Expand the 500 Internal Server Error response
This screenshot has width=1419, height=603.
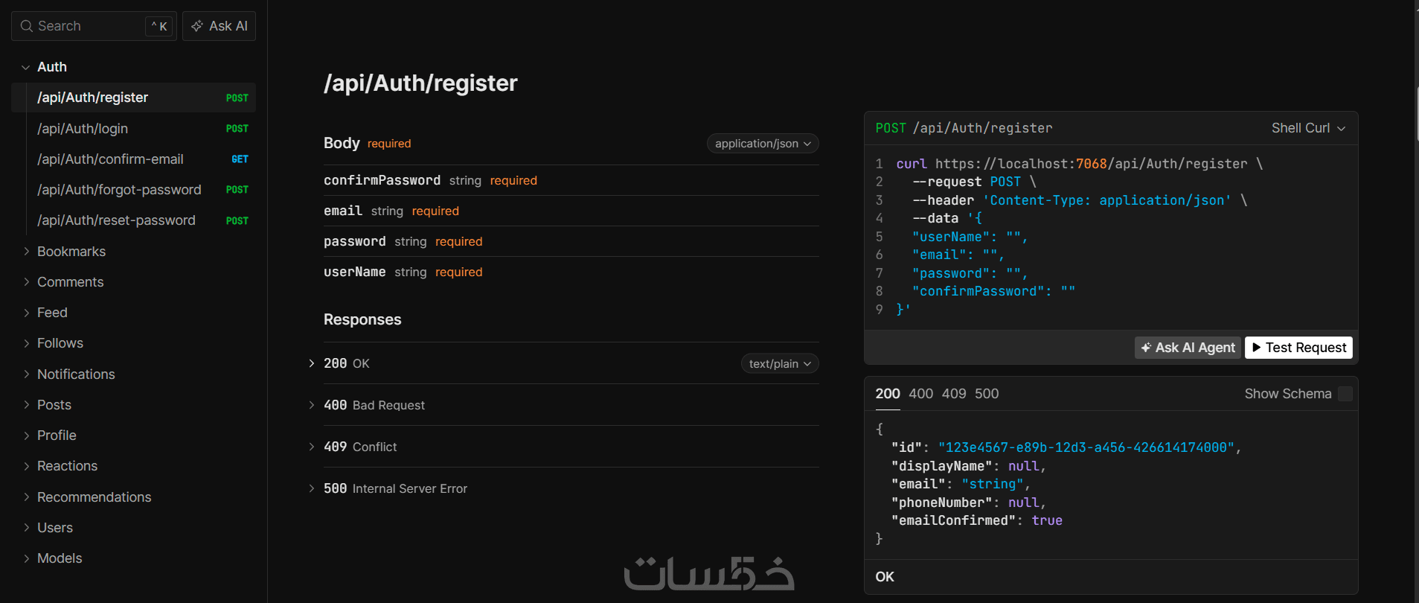coord(312,488)
